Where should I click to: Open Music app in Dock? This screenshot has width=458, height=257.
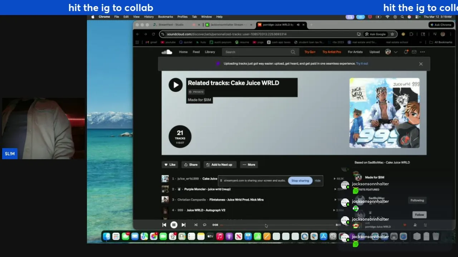(x=220, y=236)
